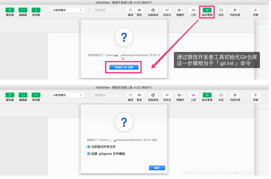Toggle the 调试器 icon in the lower window

[36, 95]
